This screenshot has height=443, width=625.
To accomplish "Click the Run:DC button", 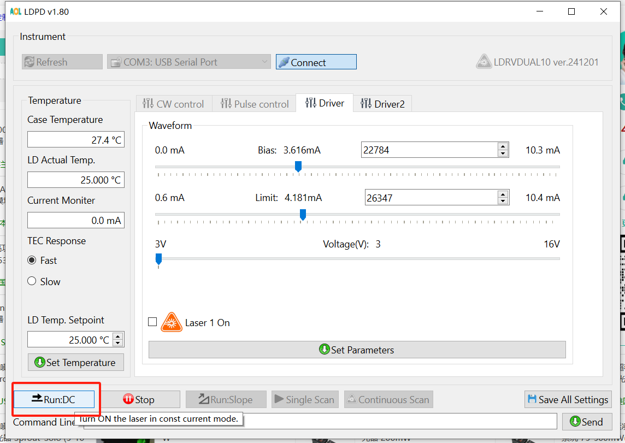I will coord(54,399).
